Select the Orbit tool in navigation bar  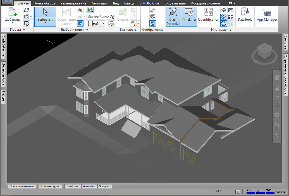277,106
